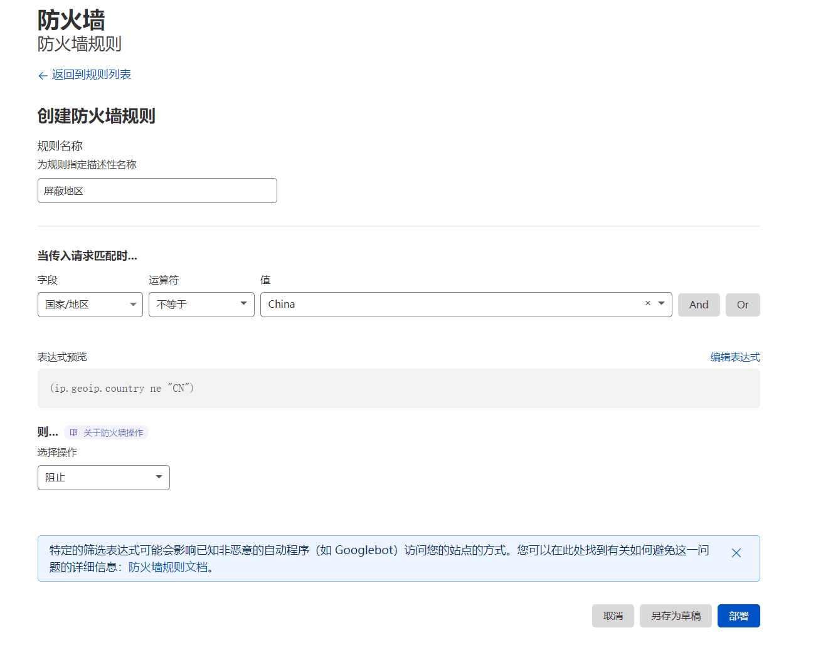Dismiss the blue Googlebot info banner
This screenshot has width=838, height=650.
pos(736,553)
